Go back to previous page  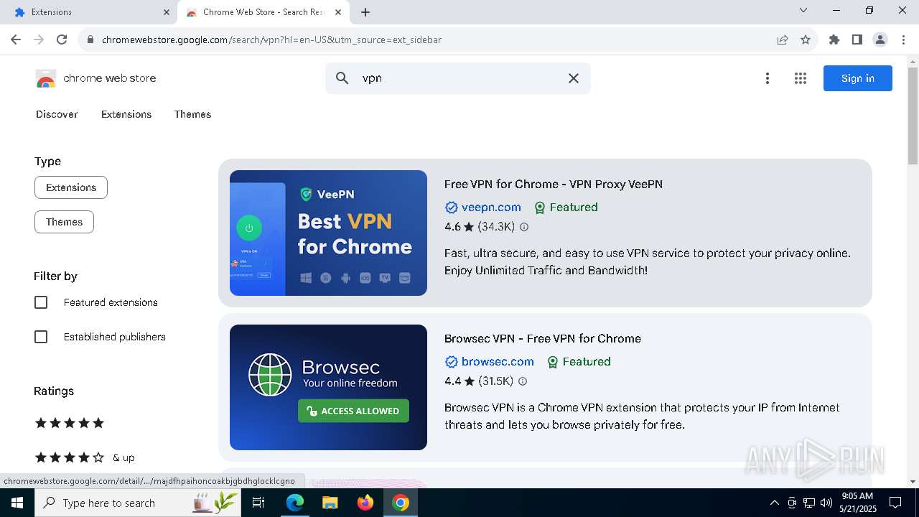16,39
